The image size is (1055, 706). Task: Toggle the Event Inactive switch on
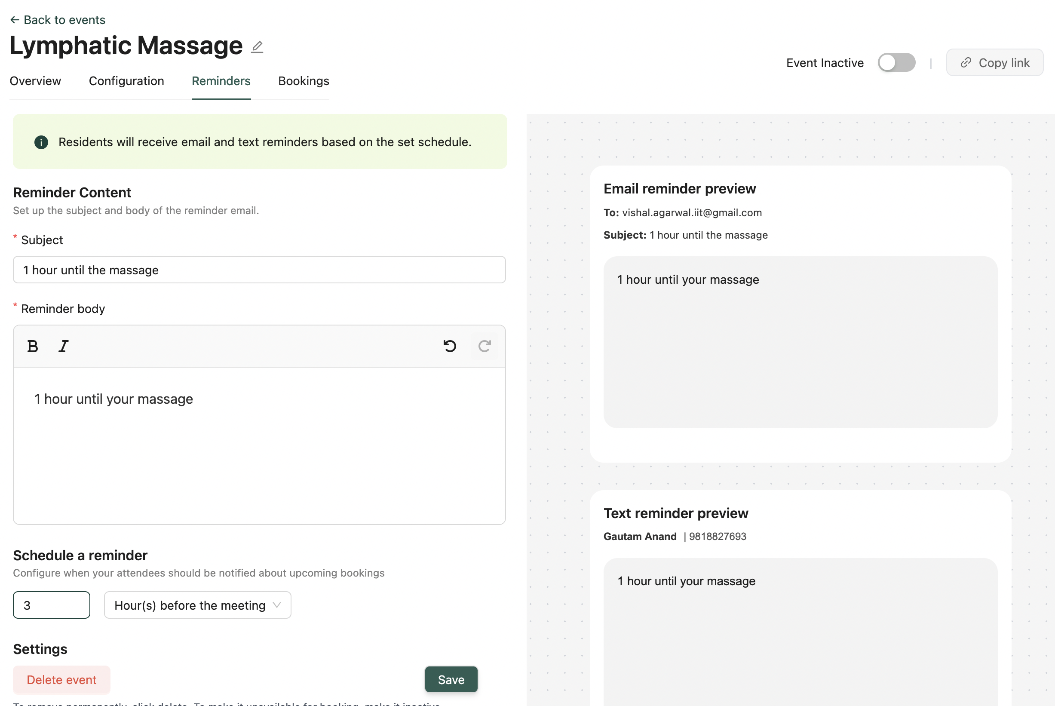tap(896, 63)
